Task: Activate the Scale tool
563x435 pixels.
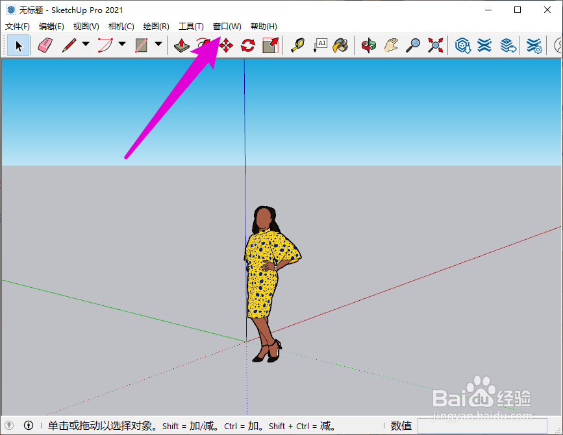Action: tap(270, 45)
